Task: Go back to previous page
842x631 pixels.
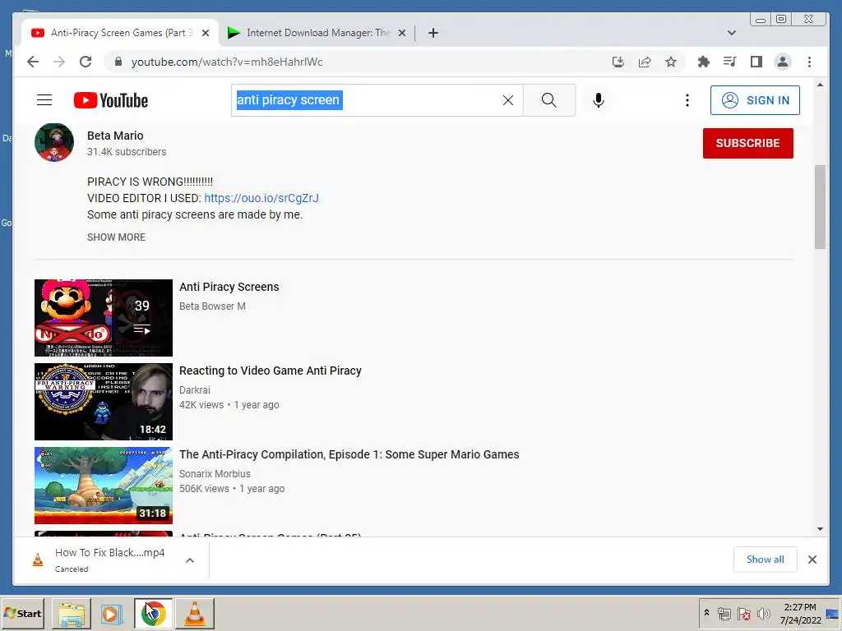Action: pyautogui.click(x=33, y=62)
